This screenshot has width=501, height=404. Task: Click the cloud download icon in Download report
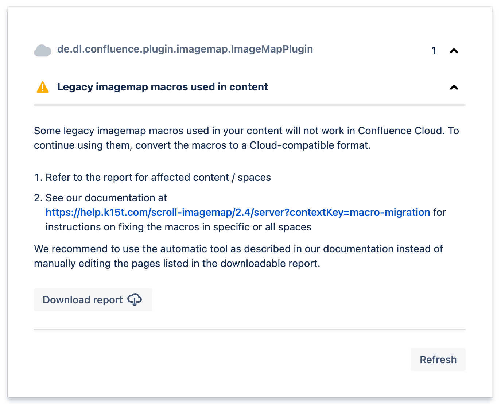(x=135, y=300)
